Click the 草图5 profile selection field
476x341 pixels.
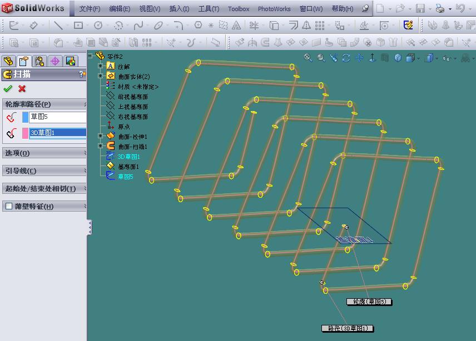pyautogui.click(x=58, y=117)
